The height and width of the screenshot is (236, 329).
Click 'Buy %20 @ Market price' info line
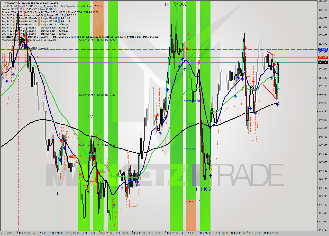point(39,15)
